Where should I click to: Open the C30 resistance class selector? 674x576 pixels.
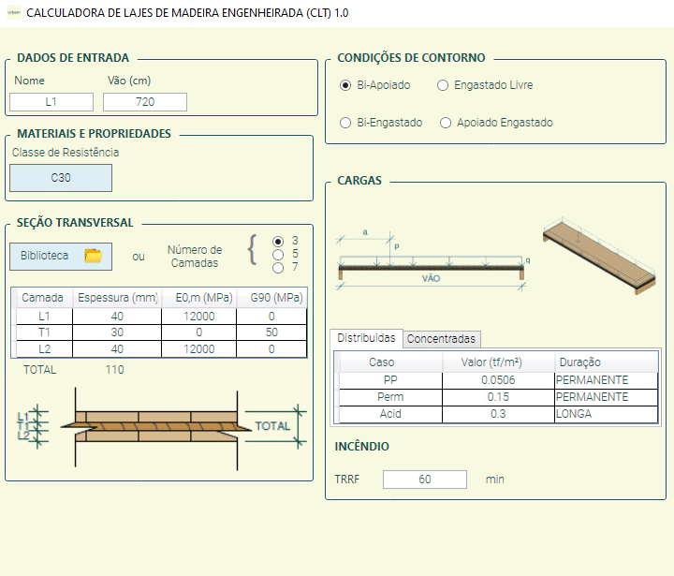click(61, 178)
